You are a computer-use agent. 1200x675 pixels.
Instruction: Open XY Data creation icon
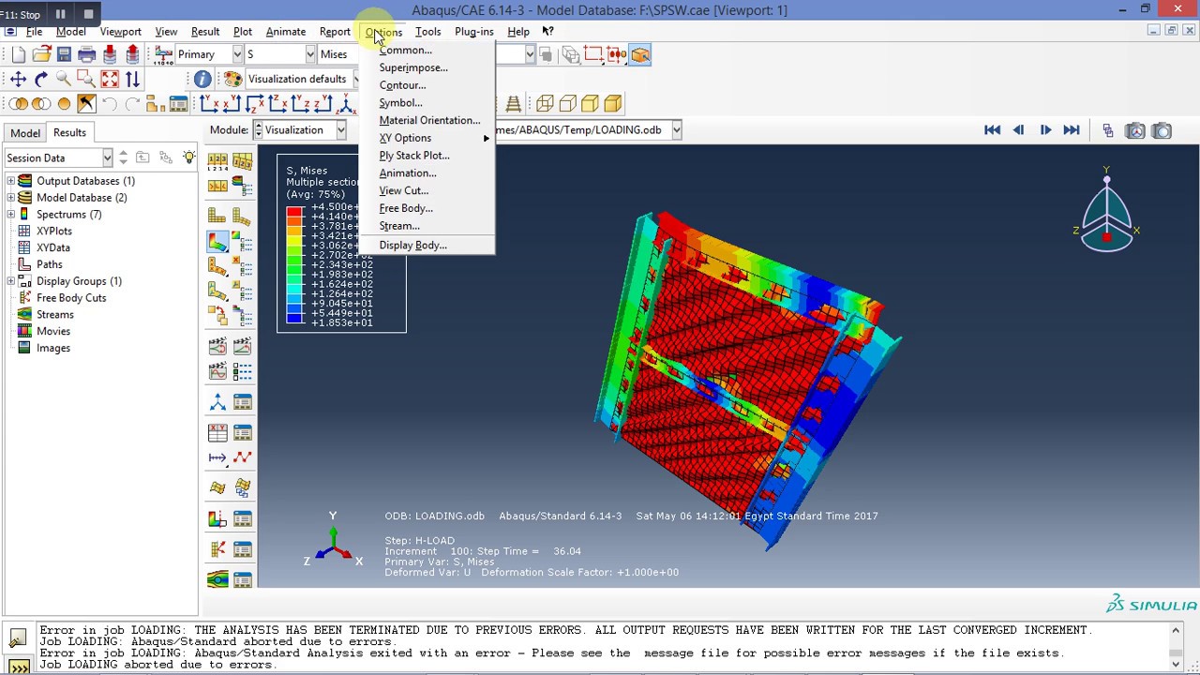[217, 431]
